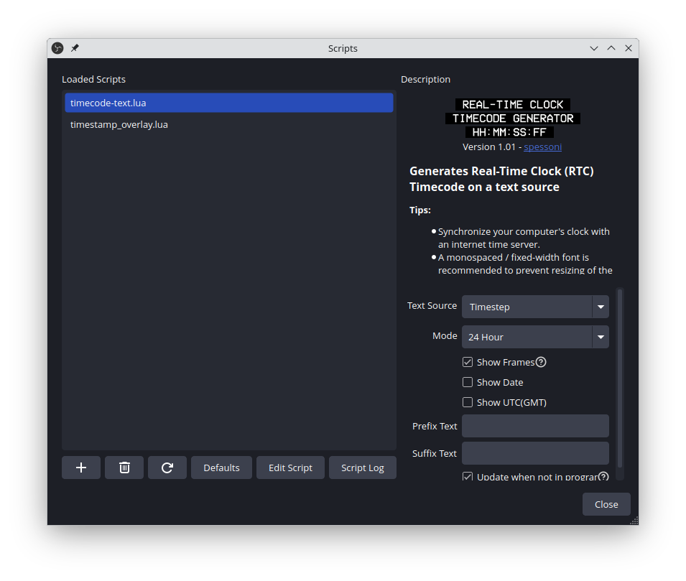Click the help icon beside Show Frames
This screenshot has width=686, height=581.
541,362
